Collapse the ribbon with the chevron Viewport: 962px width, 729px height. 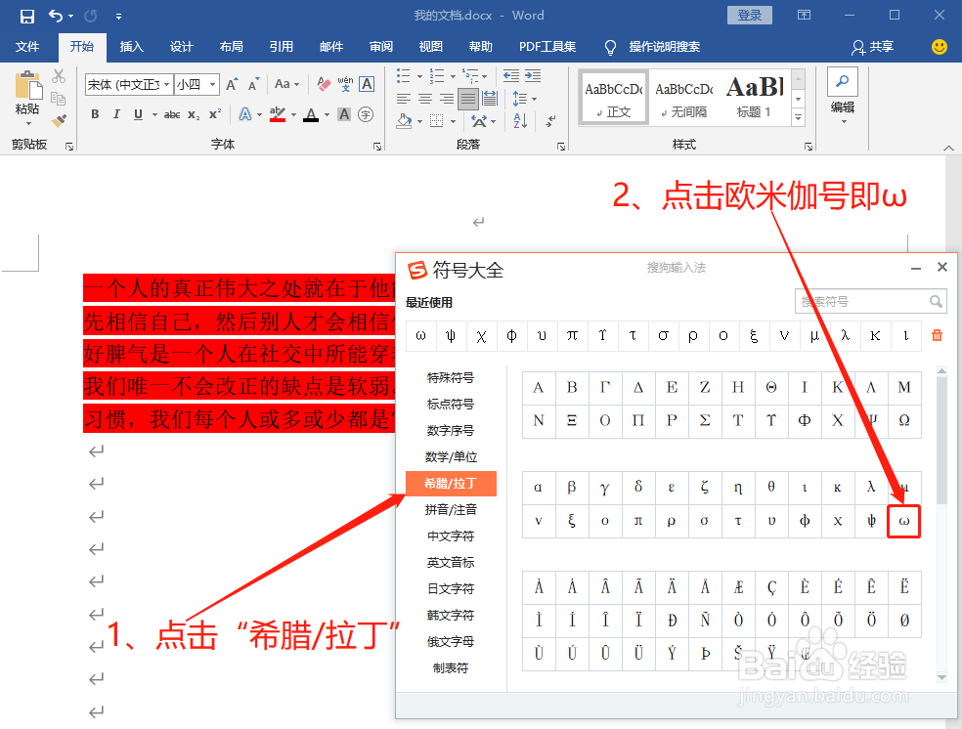948,148
